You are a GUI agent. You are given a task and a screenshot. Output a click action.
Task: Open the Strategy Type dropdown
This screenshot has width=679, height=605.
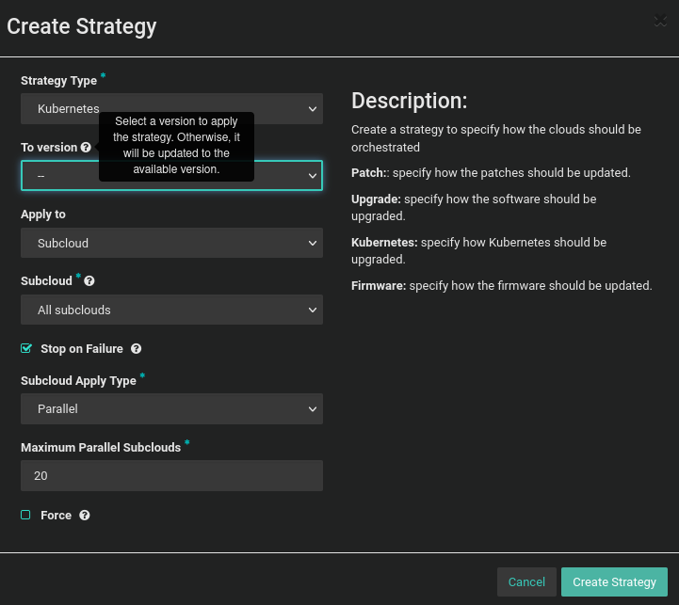[x=171, y=109]
